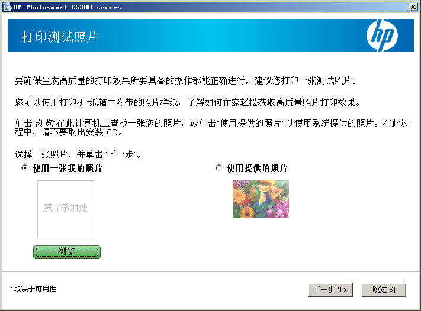
Task: Click the first paragraph recommending a test photo
Action: pyautogui.click(x=187, y=80)
